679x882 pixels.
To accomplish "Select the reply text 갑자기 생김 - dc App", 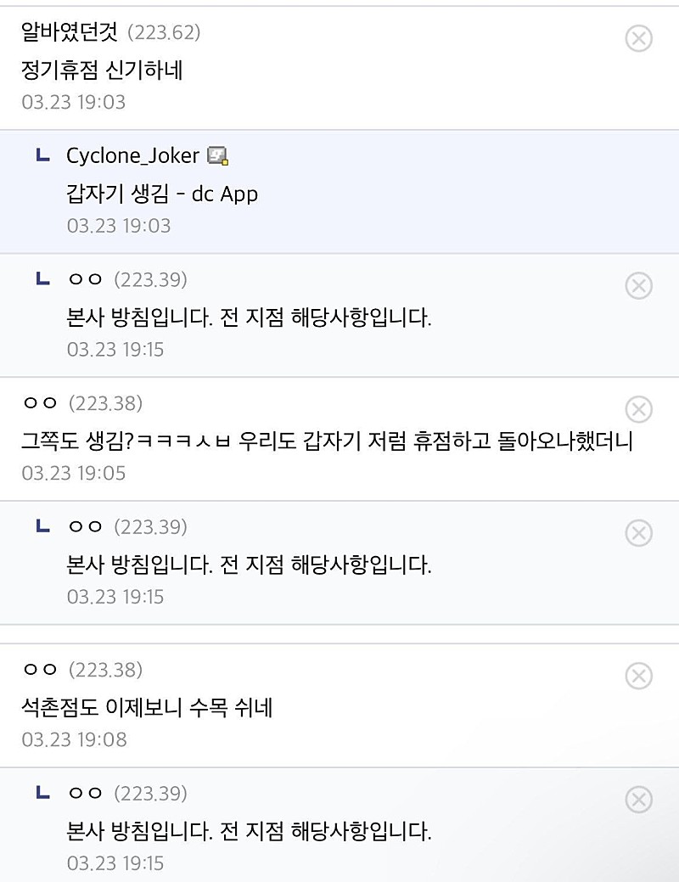I will click(x=162, y=194).
